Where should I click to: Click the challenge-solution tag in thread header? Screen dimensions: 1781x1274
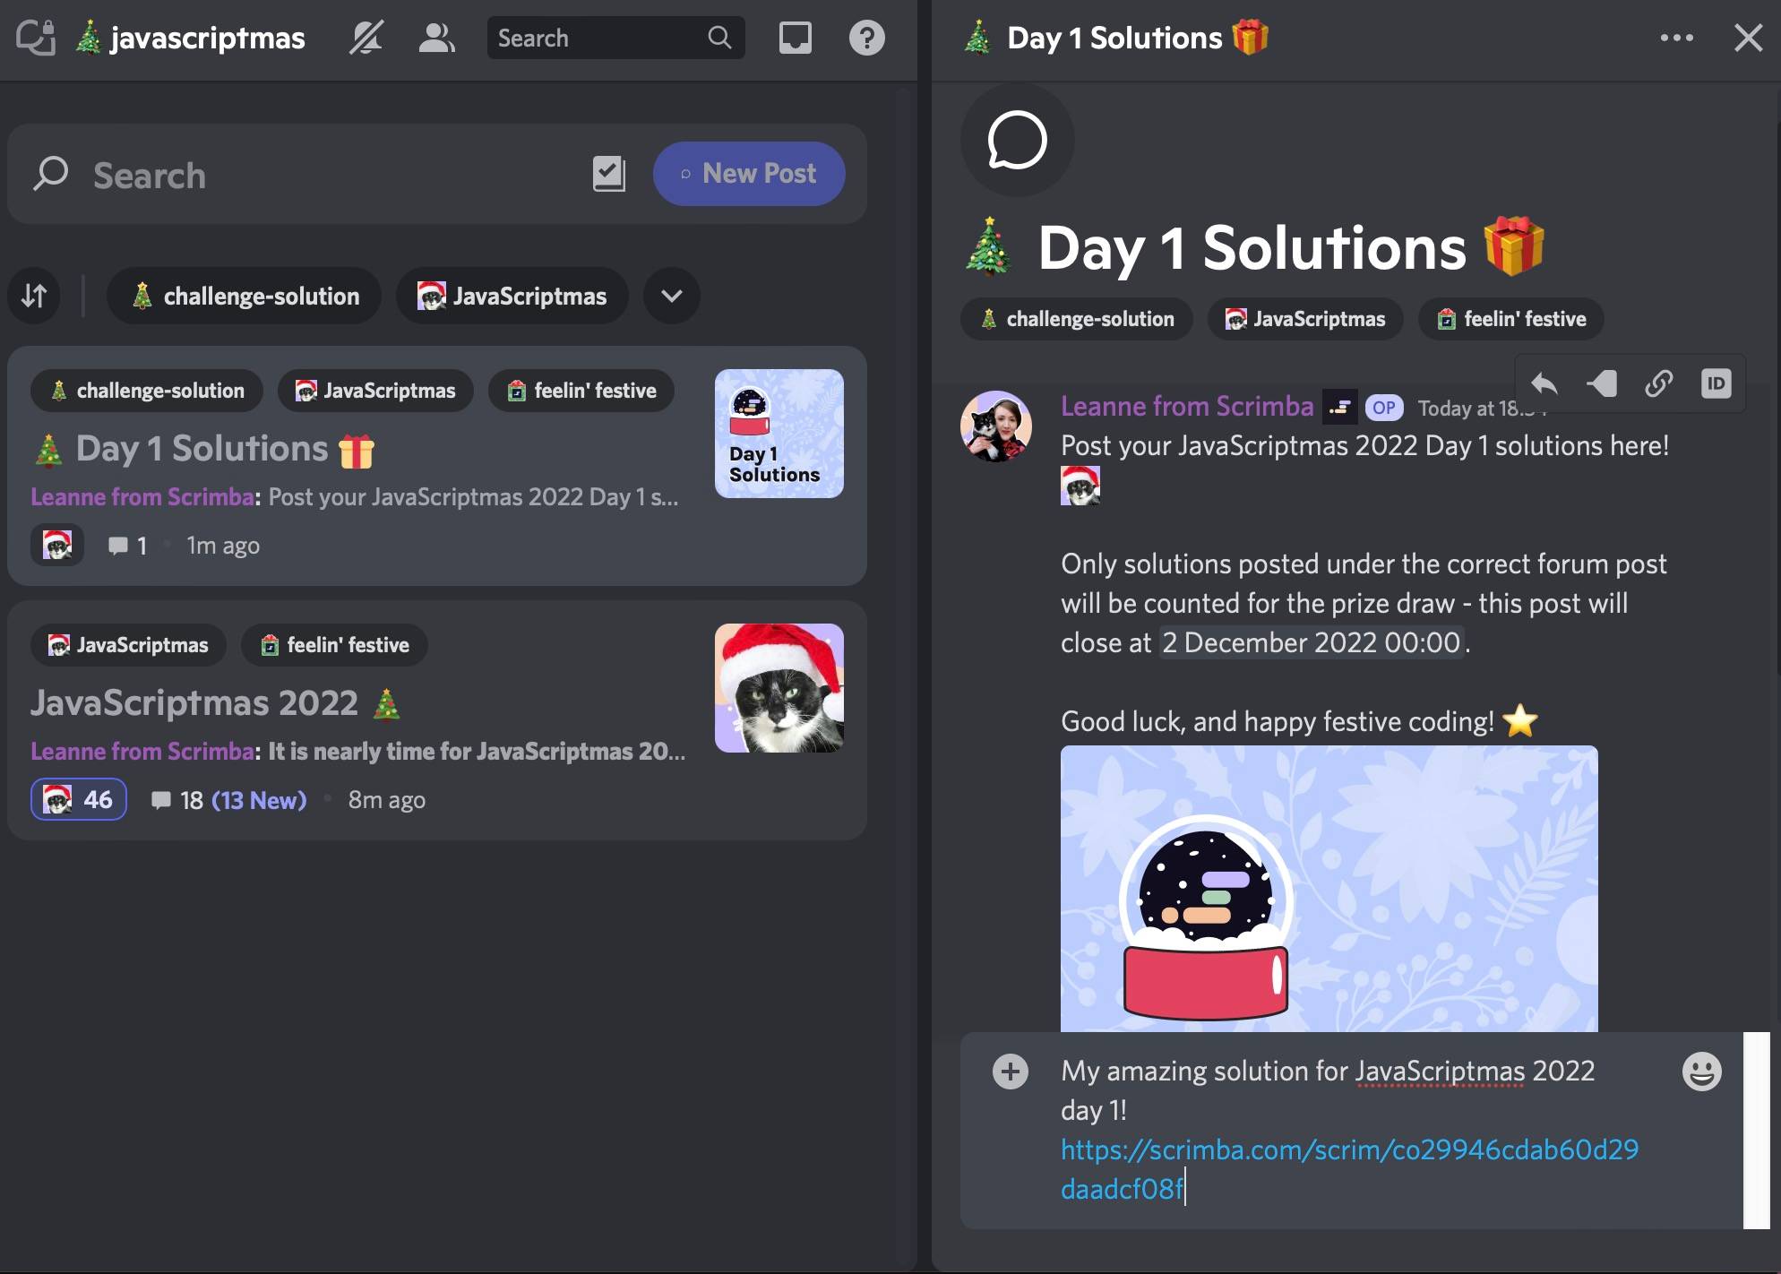tap(1076, 319)
